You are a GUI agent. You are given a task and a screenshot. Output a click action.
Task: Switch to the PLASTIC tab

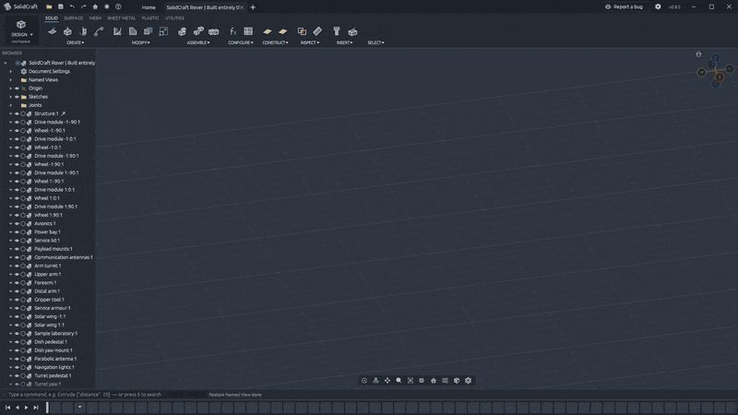point(150,18)
